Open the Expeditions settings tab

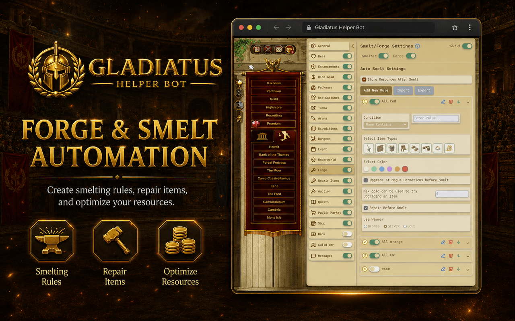[331, 129]
